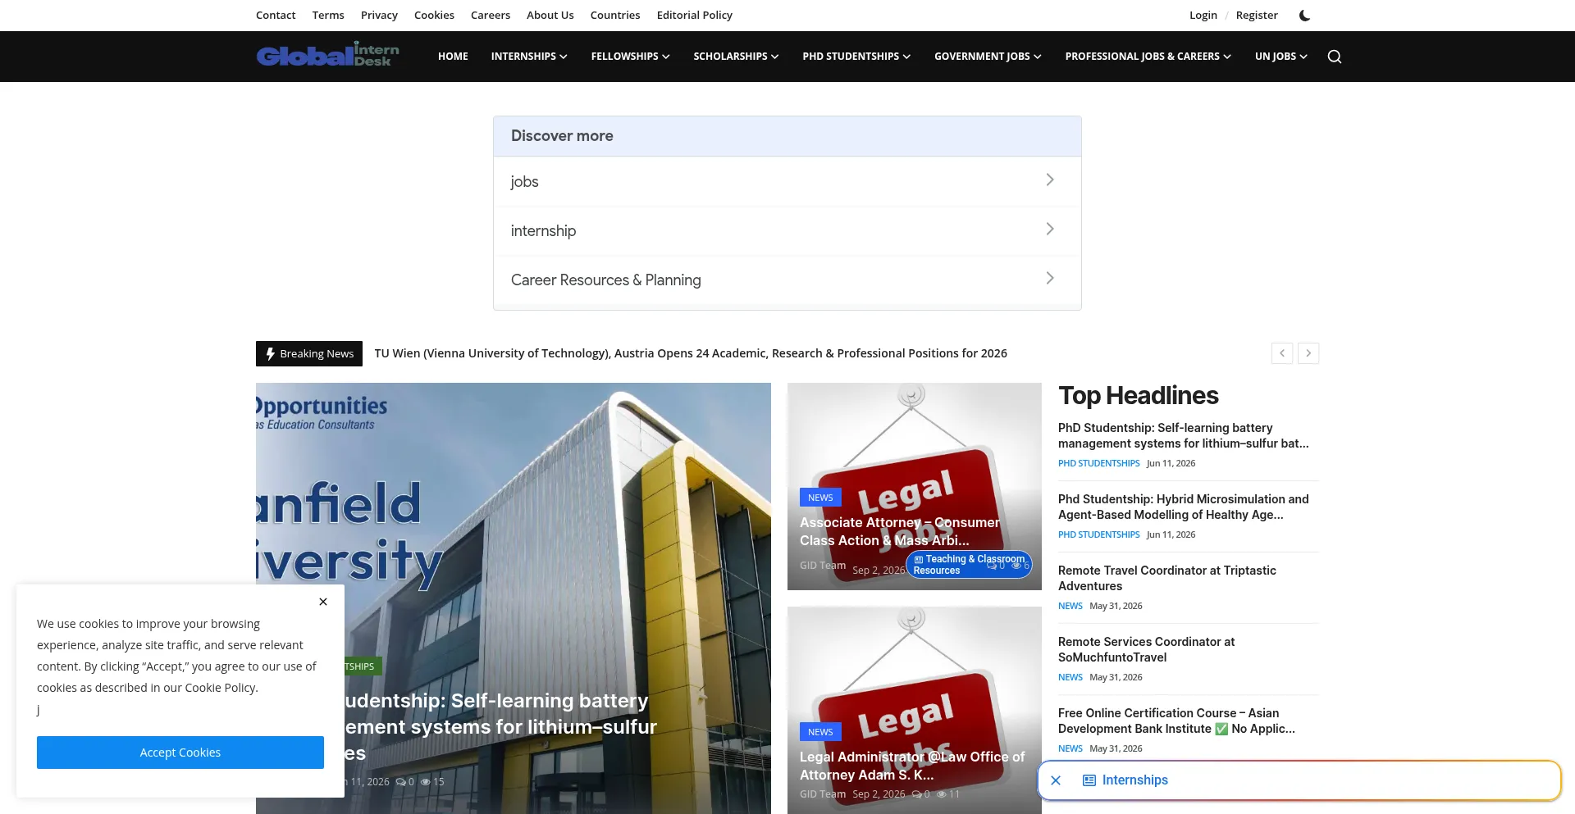Screen dimensions: 1575x814
Task: Click NEWS tag on Associate Attorney card
Action: tap(820, 498)
